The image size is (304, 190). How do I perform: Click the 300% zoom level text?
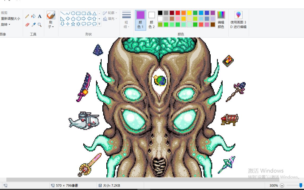273,185
